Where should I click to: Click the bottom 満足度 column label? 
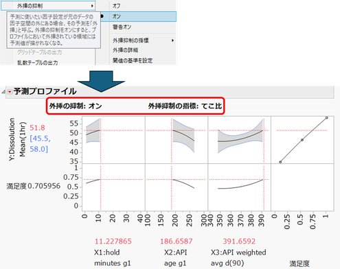click(x=299, y=264)
